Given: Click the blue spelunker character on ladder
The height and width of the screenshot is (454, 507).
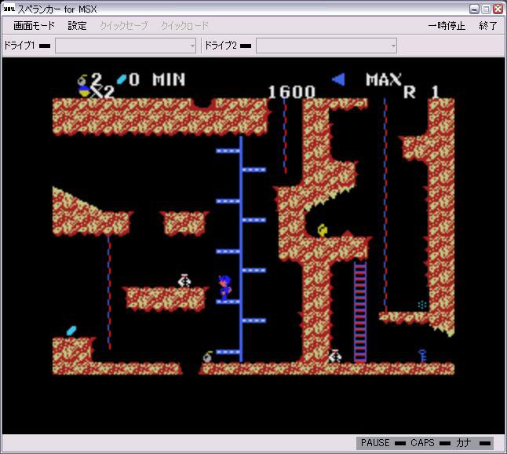Looking at the screenshot, I should click(224, 287).
